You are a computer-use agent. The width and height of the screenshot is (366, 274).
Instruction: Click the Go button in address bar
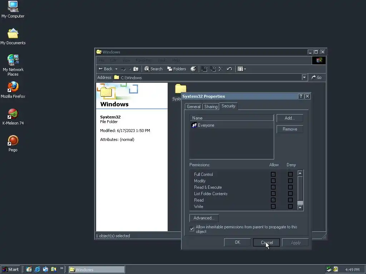click(317, 77)
